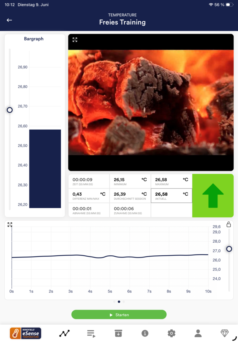Click the 10s time axis label
The height and width of the screenshot is (342, 238).
tap(208, 292)
